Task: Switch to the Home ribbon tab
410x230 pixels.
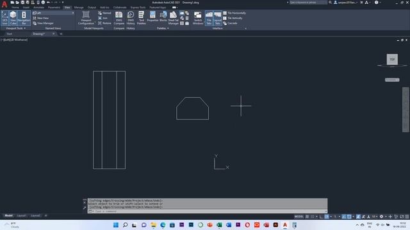Action: 15,8
